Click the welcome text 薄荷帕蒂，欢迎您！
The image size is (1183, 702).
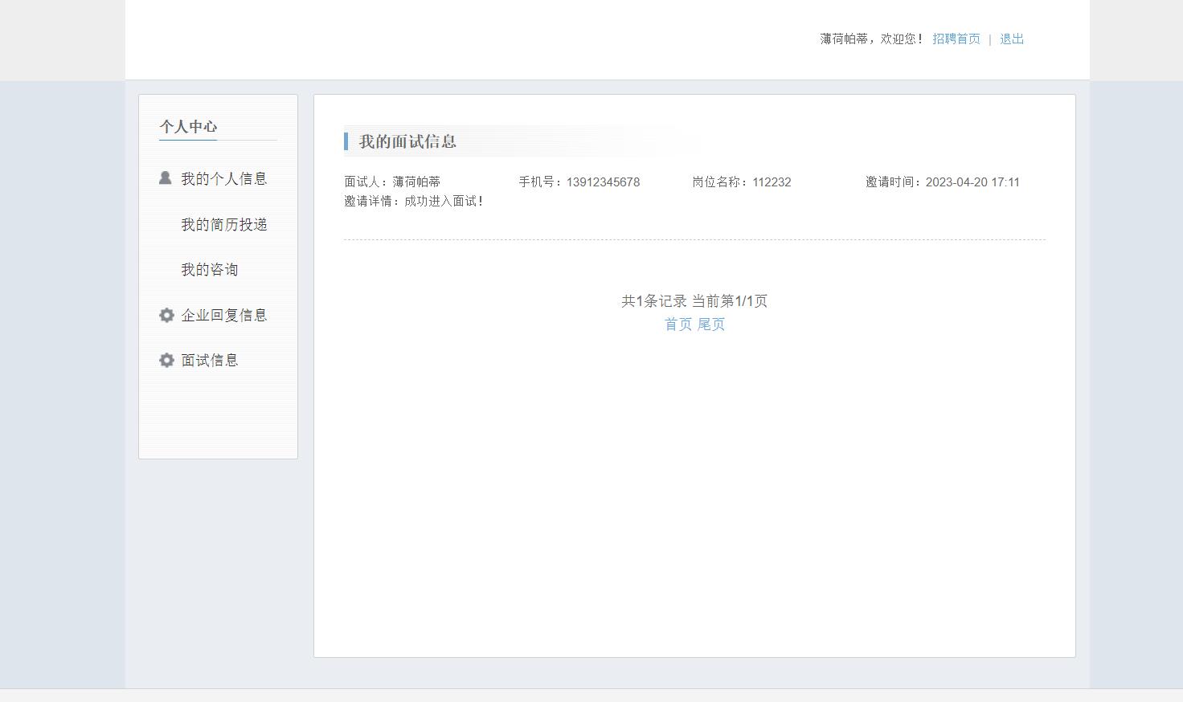[x=872, y=39]
